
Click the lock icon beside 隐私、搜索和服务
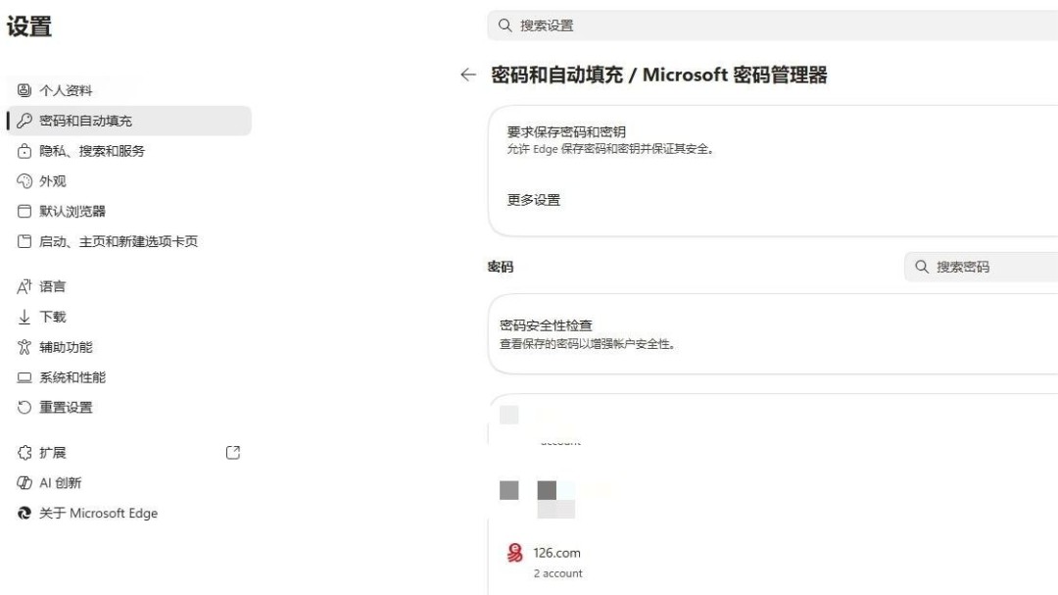[x=24, y=151]
